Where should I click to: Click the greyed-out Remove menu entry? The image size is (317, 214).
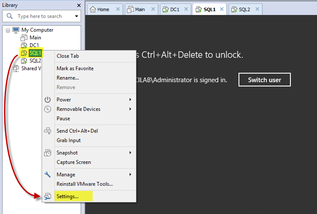coord(89,87)
